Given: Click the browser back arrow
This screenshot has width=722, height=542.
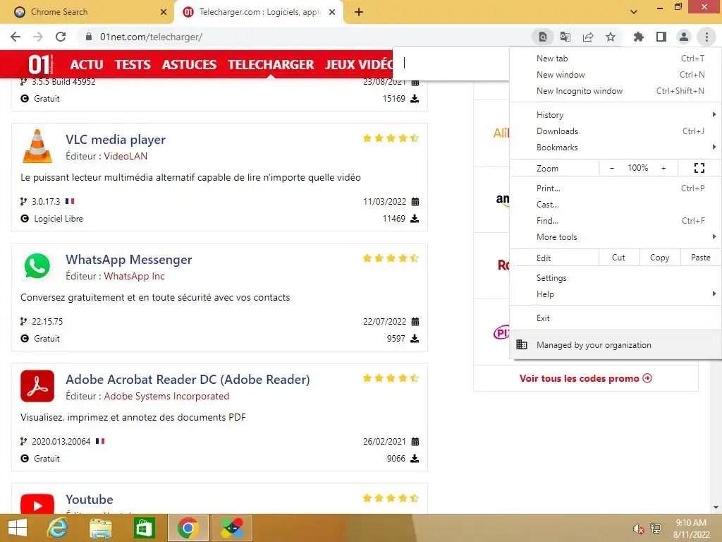Looking at the screenshot, I should point(16,37).
